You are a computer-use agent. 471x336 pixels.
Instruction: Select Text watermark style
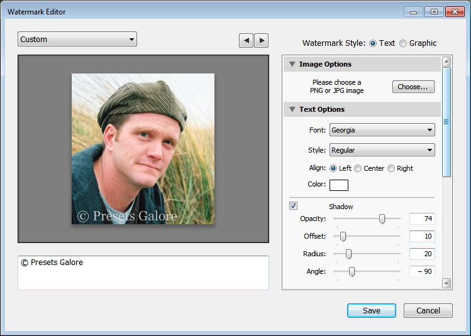(x=373, y=43)
